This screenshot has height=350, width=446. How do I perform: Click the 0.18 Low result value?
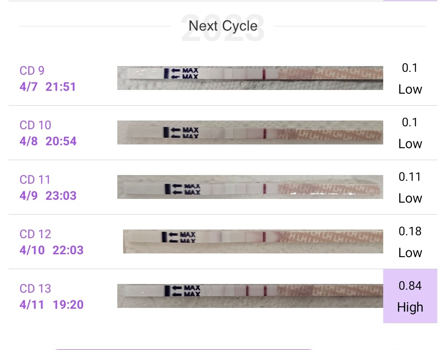410,241
